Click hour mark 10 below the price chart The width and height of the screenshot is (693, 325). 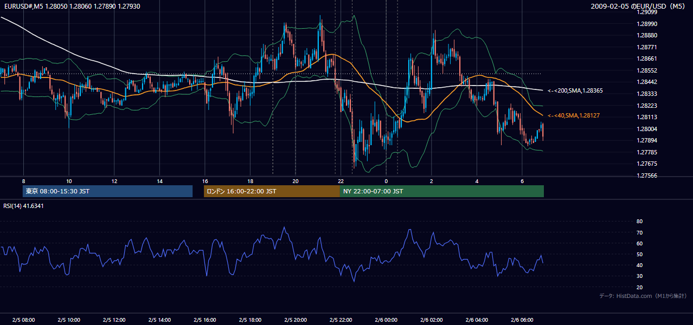click(x=69, y=181)
